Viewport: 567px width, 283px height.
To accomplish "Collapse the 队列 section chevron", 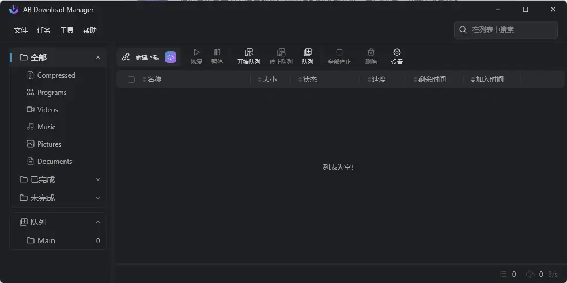I will [98, 222].
